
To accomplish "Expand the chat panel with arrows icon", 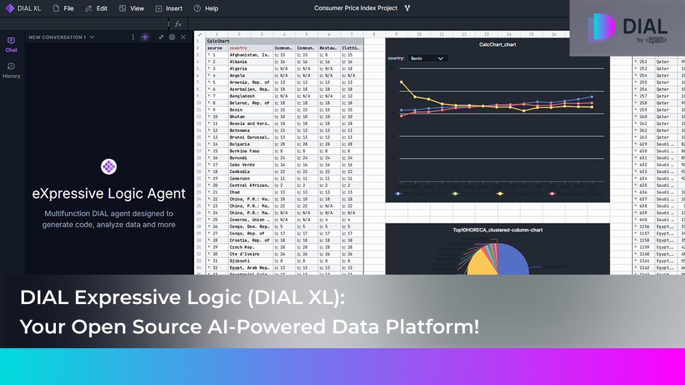I will 161,37.
